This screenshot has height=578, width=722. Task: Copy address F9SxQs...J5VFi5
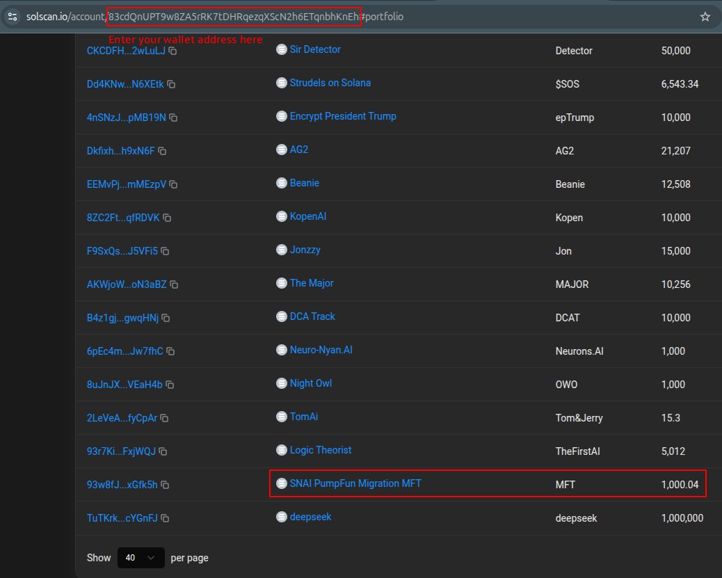coord(165,251)
